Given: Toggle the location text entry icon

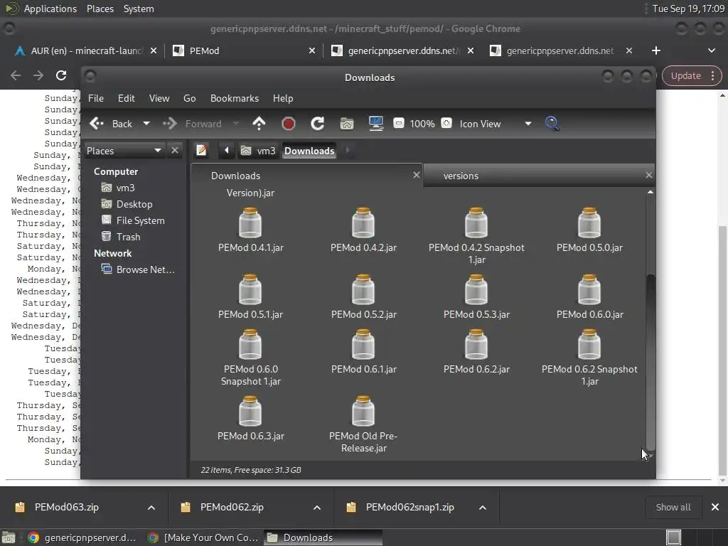Looking at the screenshot, I should pyautogui.click(x=201, y=151).
